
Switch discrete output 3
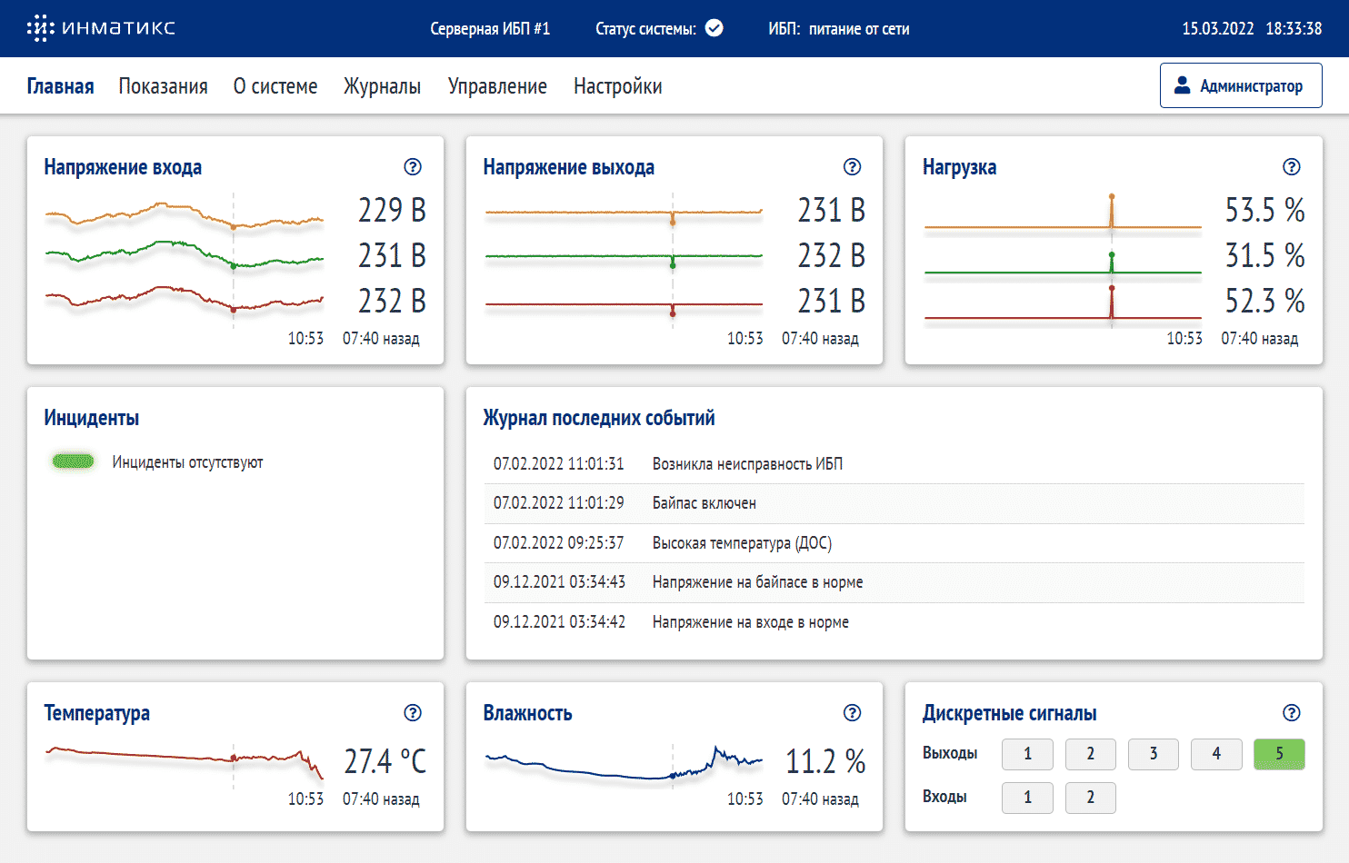coord(1153,754)
